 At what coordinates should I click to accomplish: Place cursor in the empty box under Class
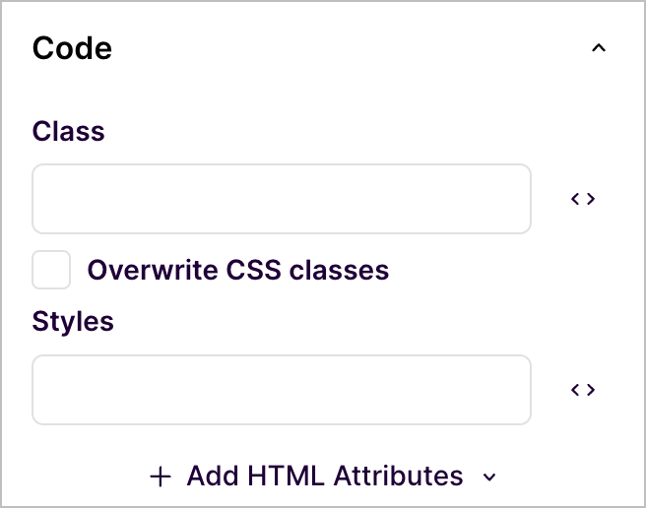coord(282,199)
